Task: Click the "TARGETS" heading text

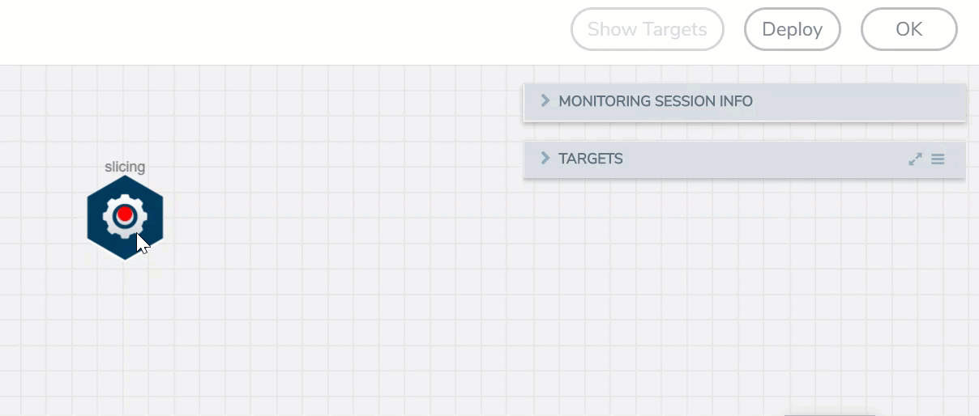Action: coord(591,159)
